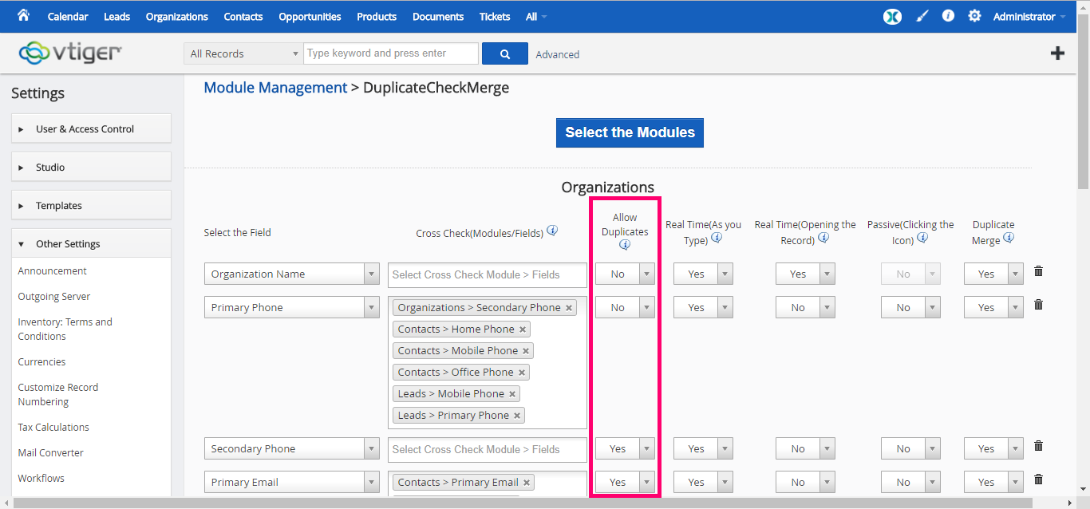Open Mail Converter settings
Viewport: 1090px width, 509px height.
pyautogui.click(x=51, y=452)
